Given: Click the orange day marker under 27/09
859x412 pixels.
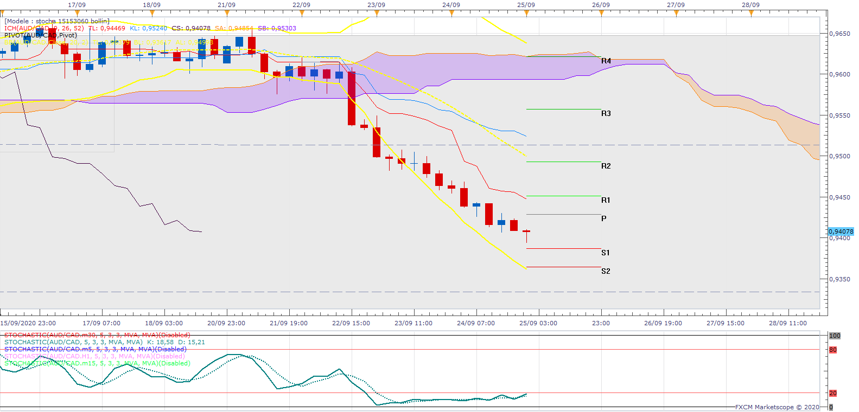Looking at the screenshot, I should pyautogui.click(x=676, y=14).
